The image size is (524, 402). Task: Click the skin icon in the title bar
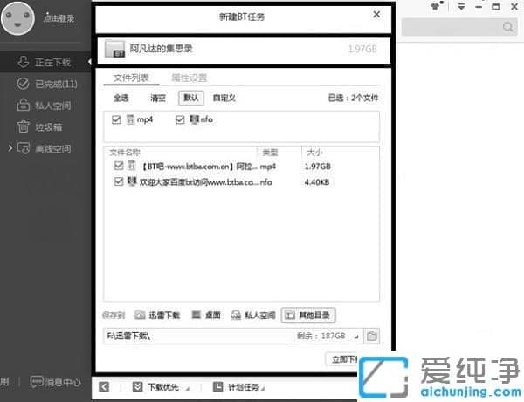437,6
